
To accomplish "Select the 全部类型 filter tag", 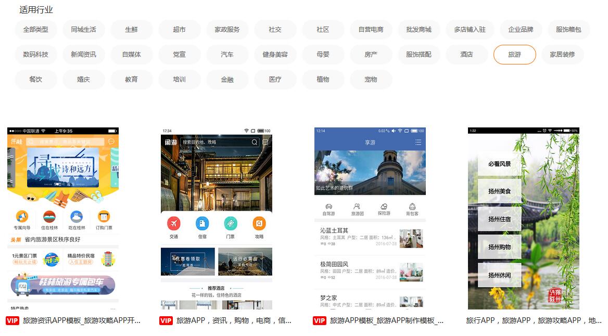I will coord(35,30).
